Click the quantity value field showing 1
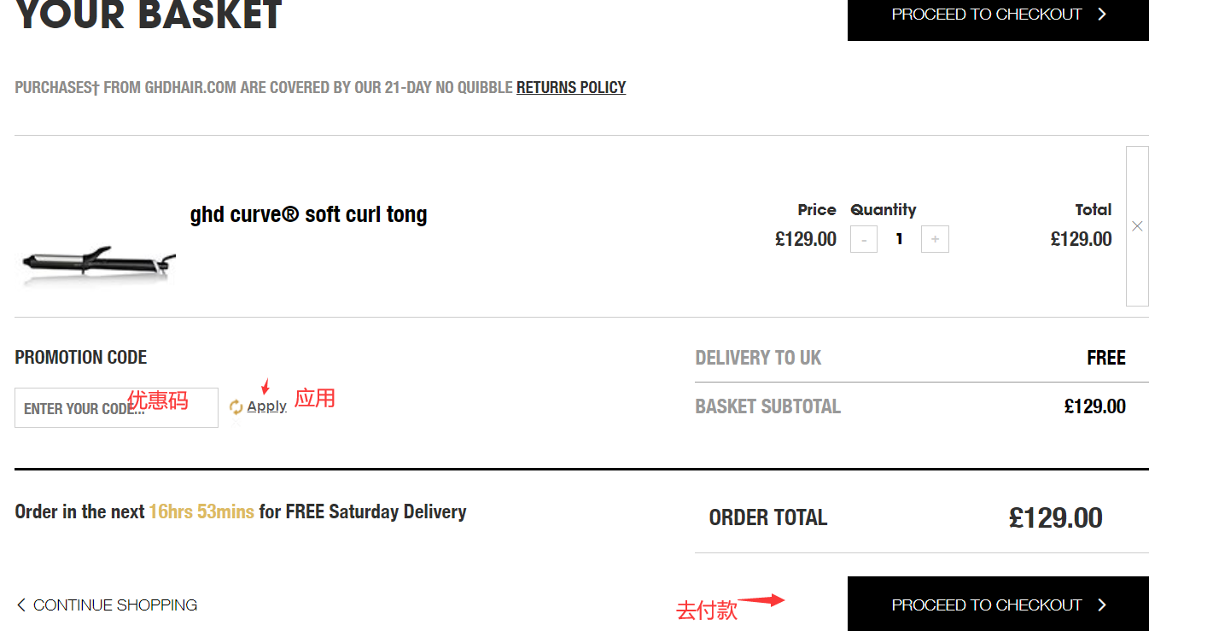This screenshot has height=631, width=1219. coord(899,240)
